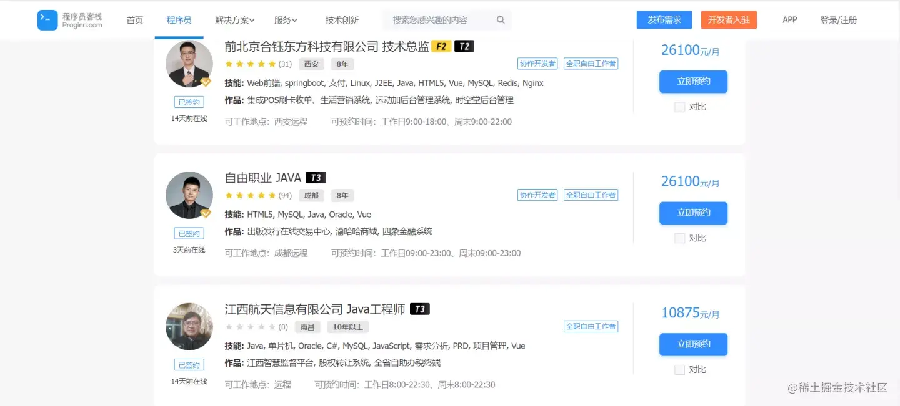This screenshot has height=406, width=900.
Task: Click skills line HTML5, MySQL, Java, Oracle, Vue
Action: [298, 215]
